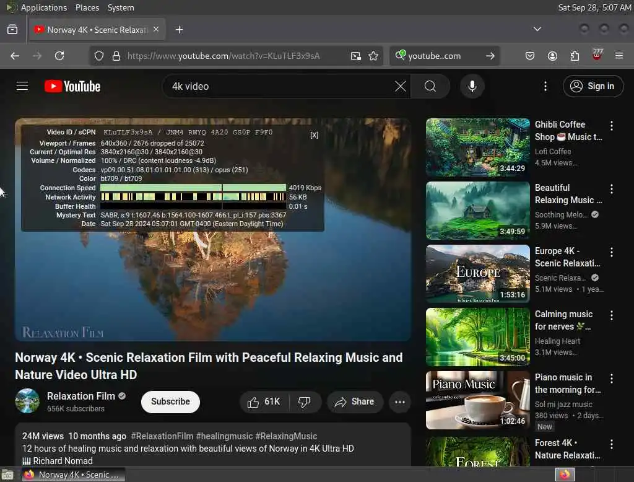634x482 pixels.
Task: Open Europe 4K video thumbnail
Action: (x=477, y=274)
